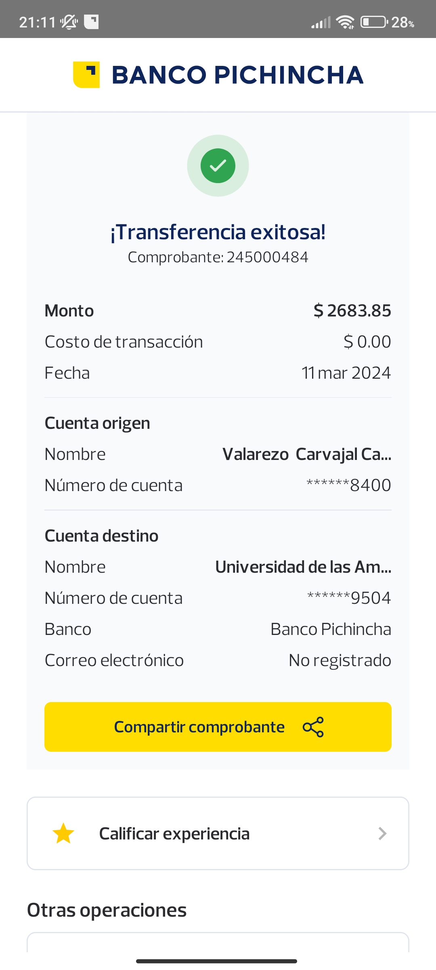Tap the bottom home gesture bar
This screenshot has height=970, width=436.
pyautogui.click(x=217, y=961)
